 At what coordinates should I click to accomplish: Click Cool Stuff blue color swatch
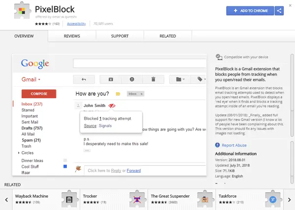(x=65, y=166)
